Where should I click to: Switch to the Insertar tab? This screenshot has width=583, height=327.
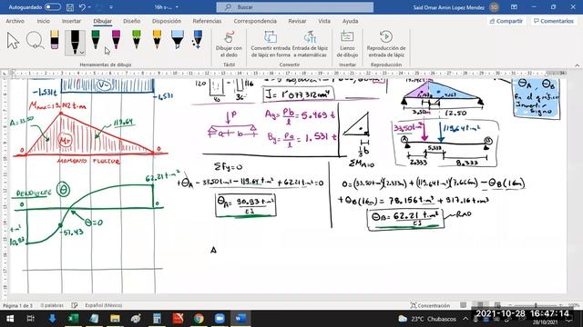[71, 21]
